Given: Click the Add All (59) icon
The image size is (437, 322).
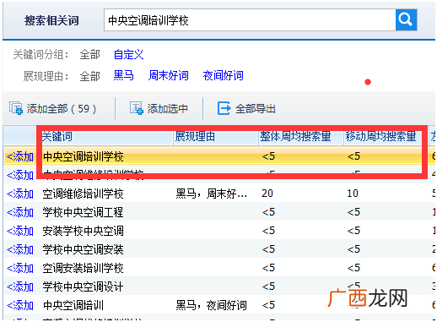Looking at the screenshot, I should pos(16,108).
